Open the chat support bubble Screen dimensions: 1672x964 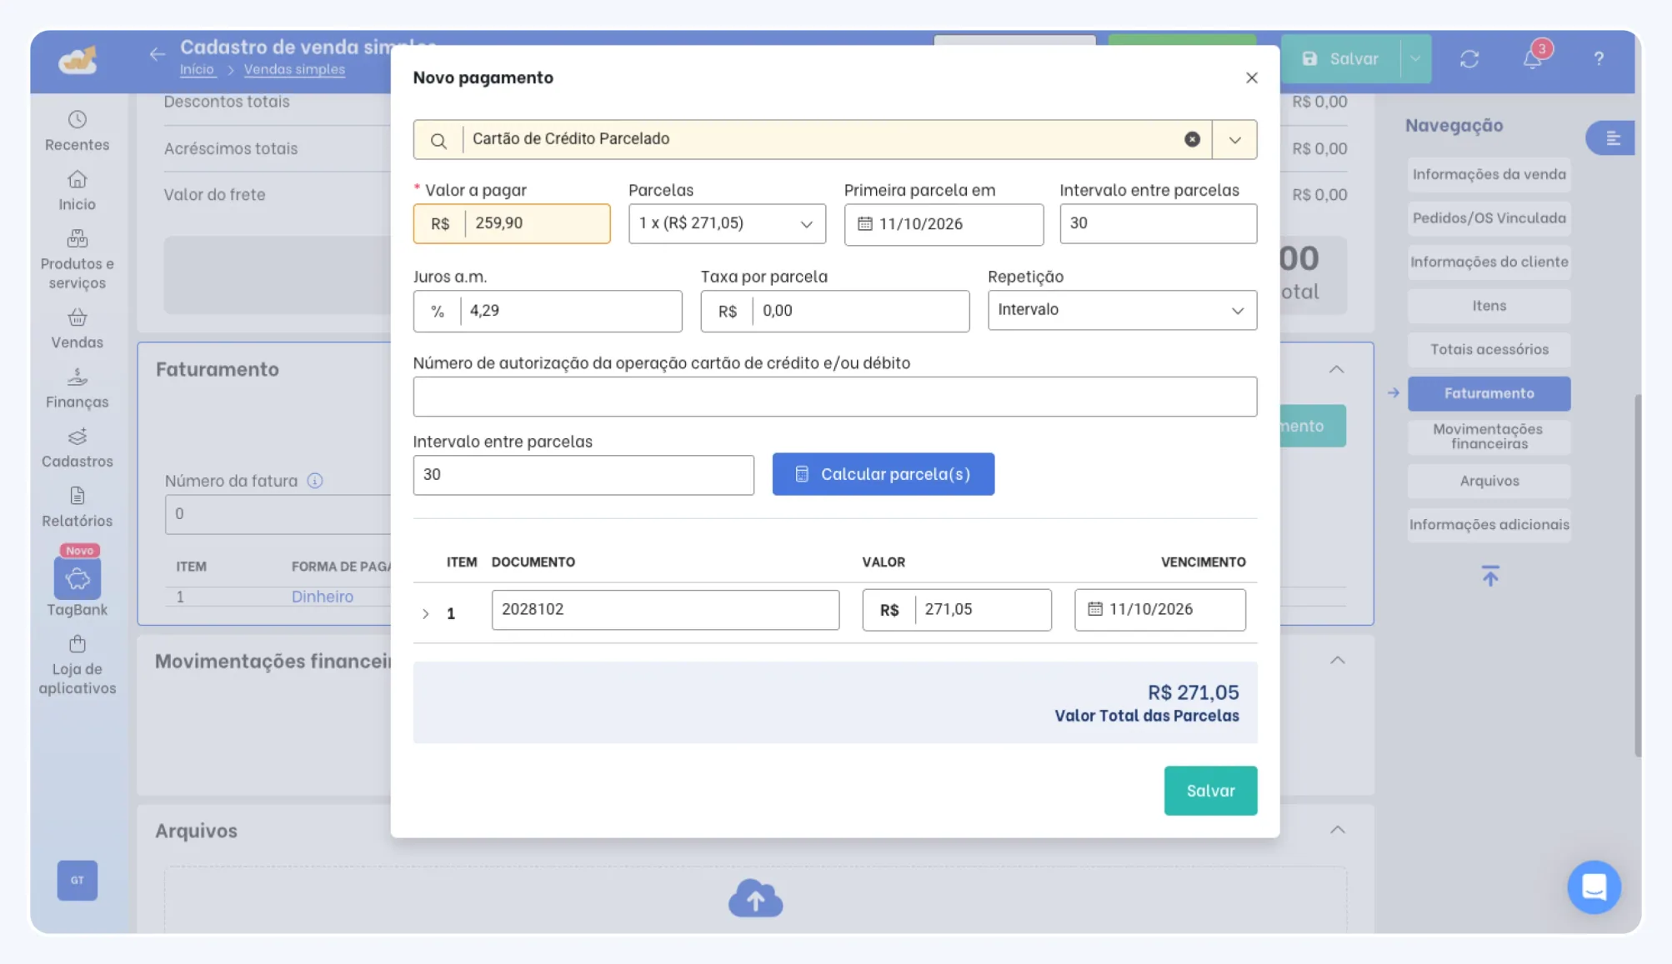pos(1594,887)
